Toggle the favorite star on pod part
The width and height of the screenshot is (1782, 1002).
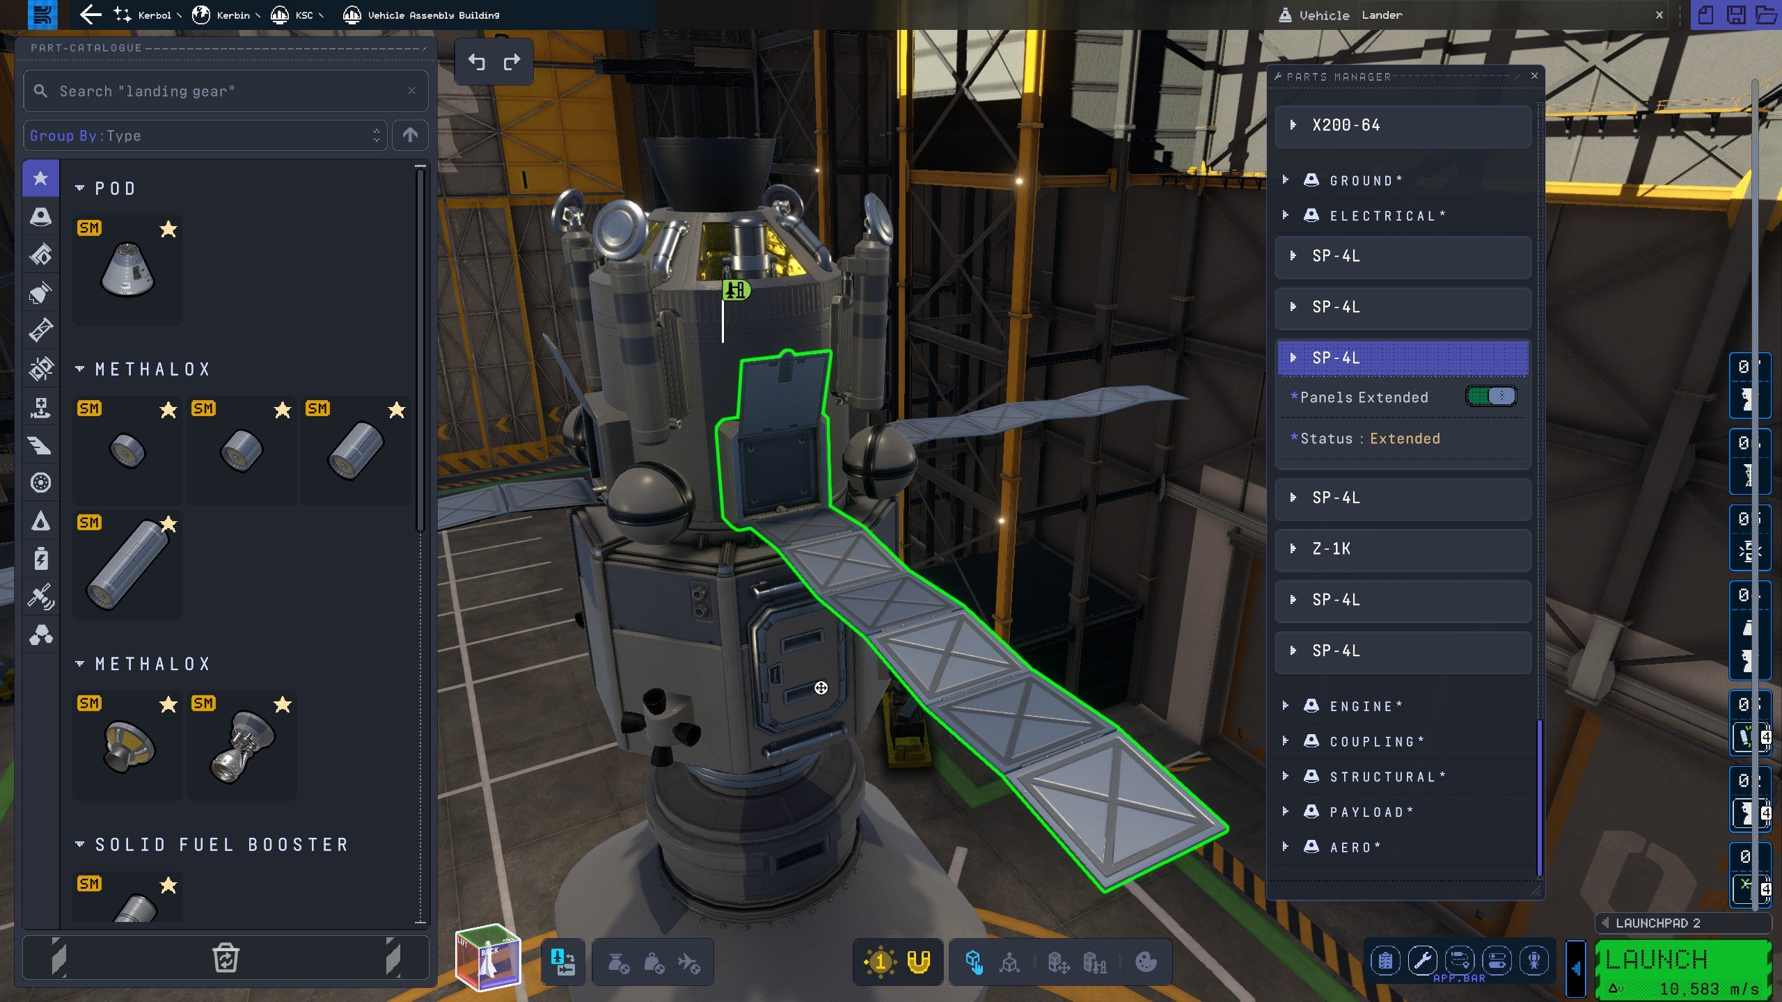[168, 229]
